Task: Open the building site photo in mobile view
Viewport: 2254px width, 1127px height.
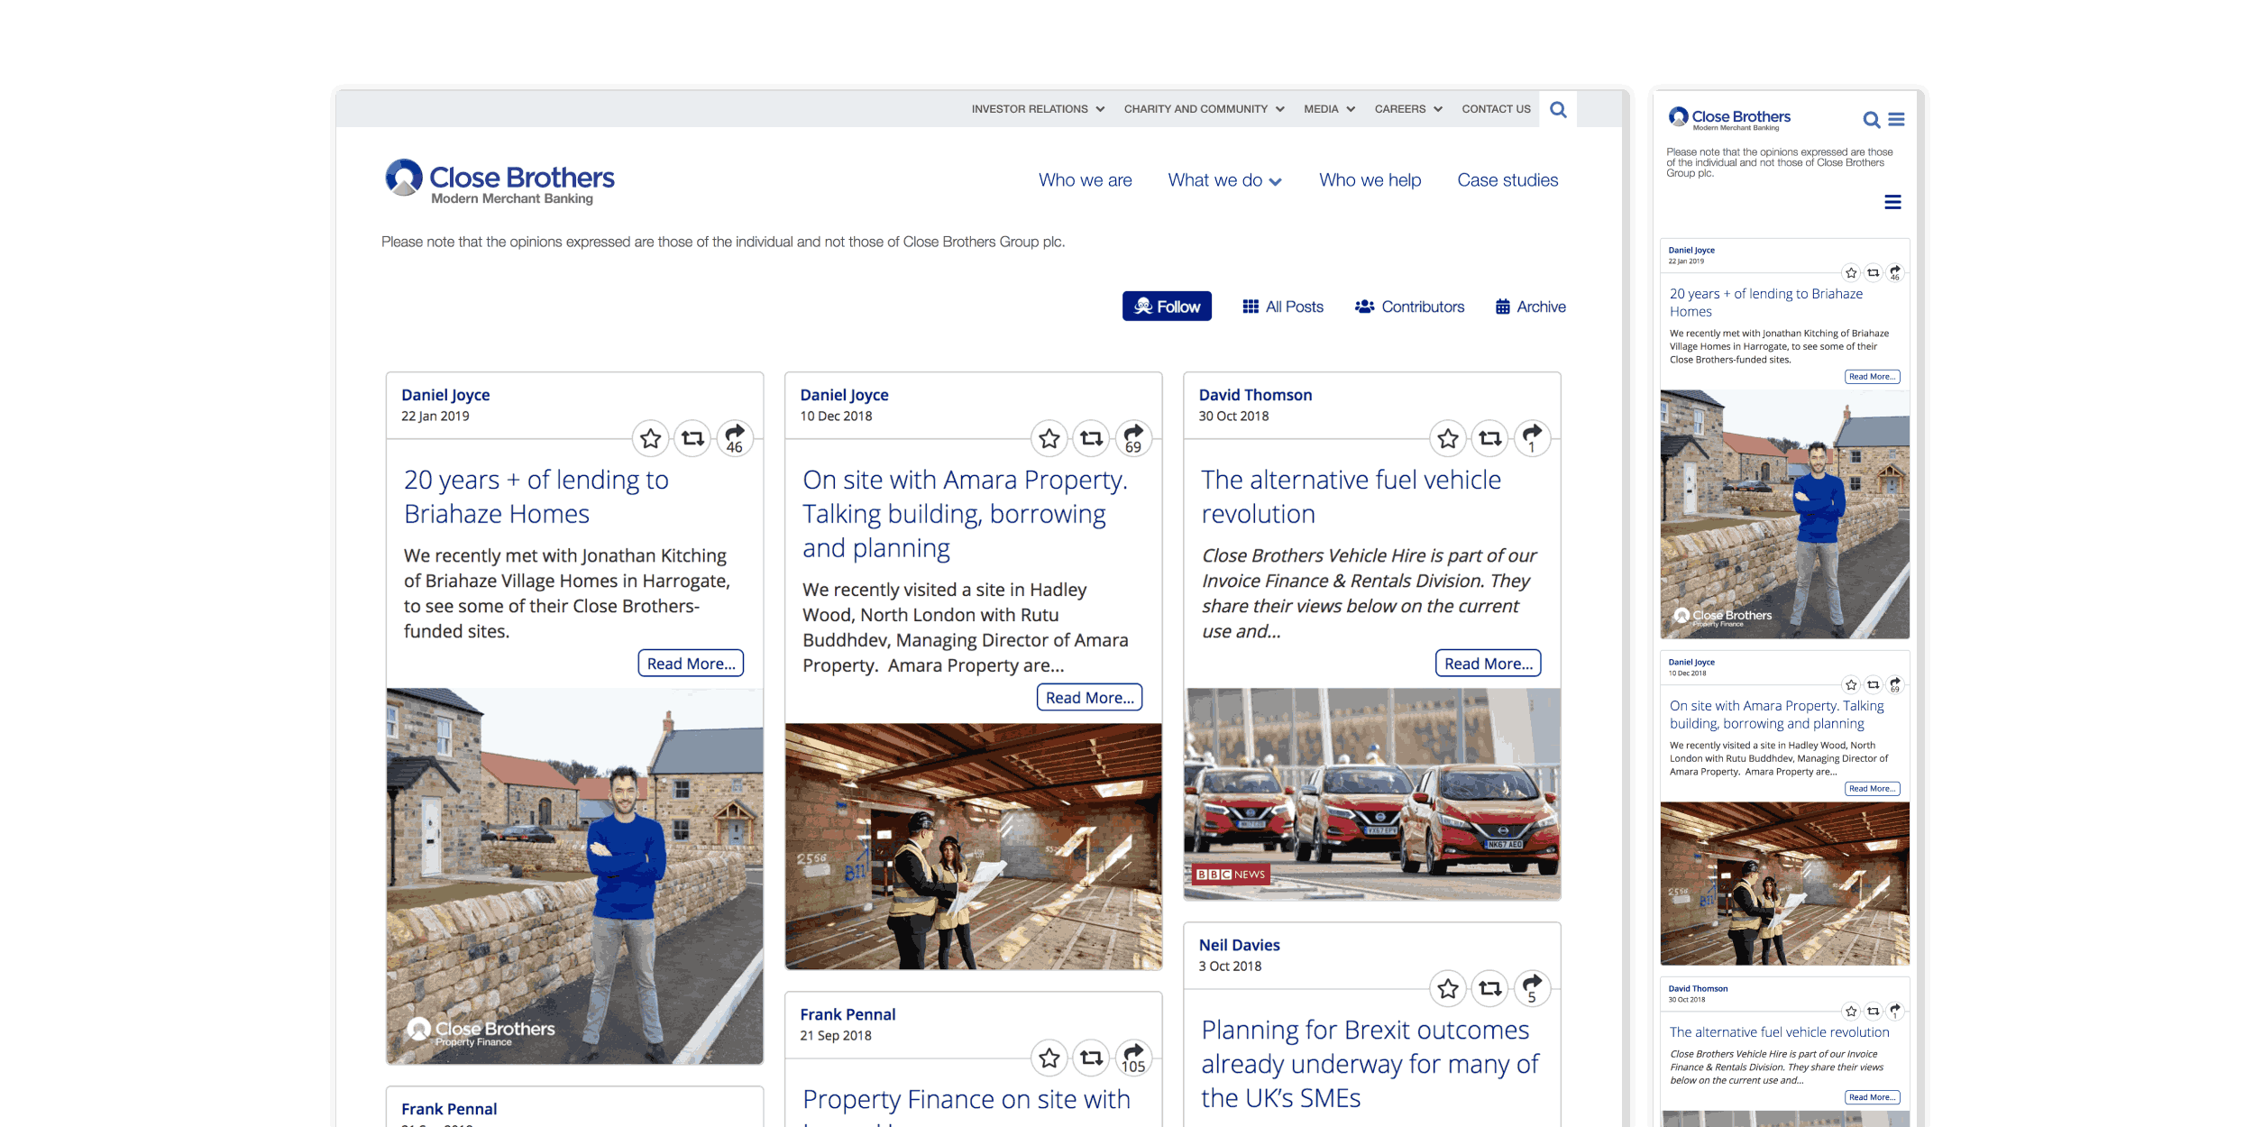Action: coord(1784,884)
